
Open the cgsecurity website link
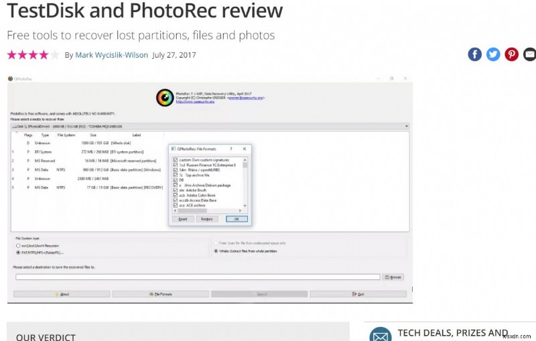195,102
